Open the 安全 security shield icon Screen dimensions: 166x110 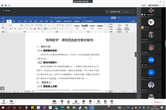point(62,101)
